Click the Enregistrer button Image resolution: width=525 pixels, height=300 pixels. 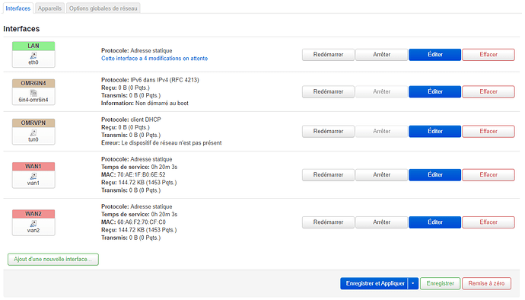click(x=441, y=283)
